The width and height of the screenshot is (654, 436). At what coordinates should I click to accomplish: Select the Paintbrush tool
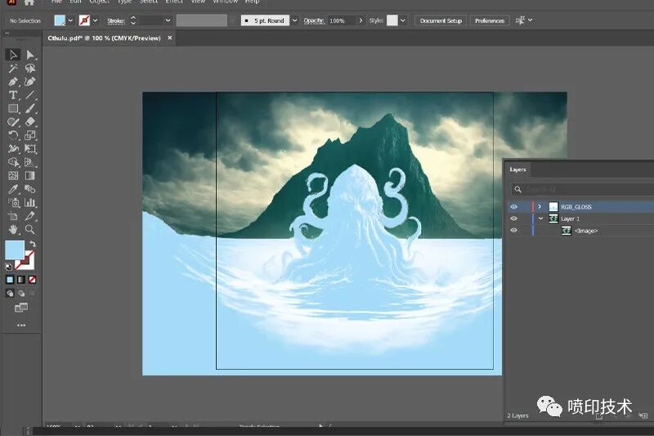(30, 109)
